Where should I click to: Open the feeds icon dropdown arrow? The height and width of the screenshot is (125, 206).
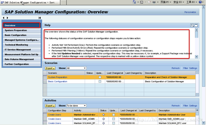click(145, 2)
